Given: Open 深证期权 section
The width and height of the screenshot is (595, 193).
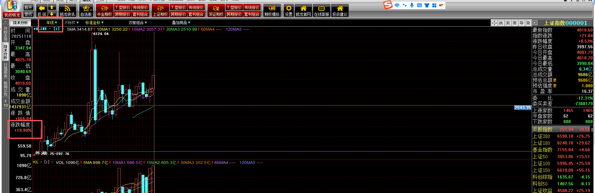Looking at the screenshot, I should click(x=216, y=11).
